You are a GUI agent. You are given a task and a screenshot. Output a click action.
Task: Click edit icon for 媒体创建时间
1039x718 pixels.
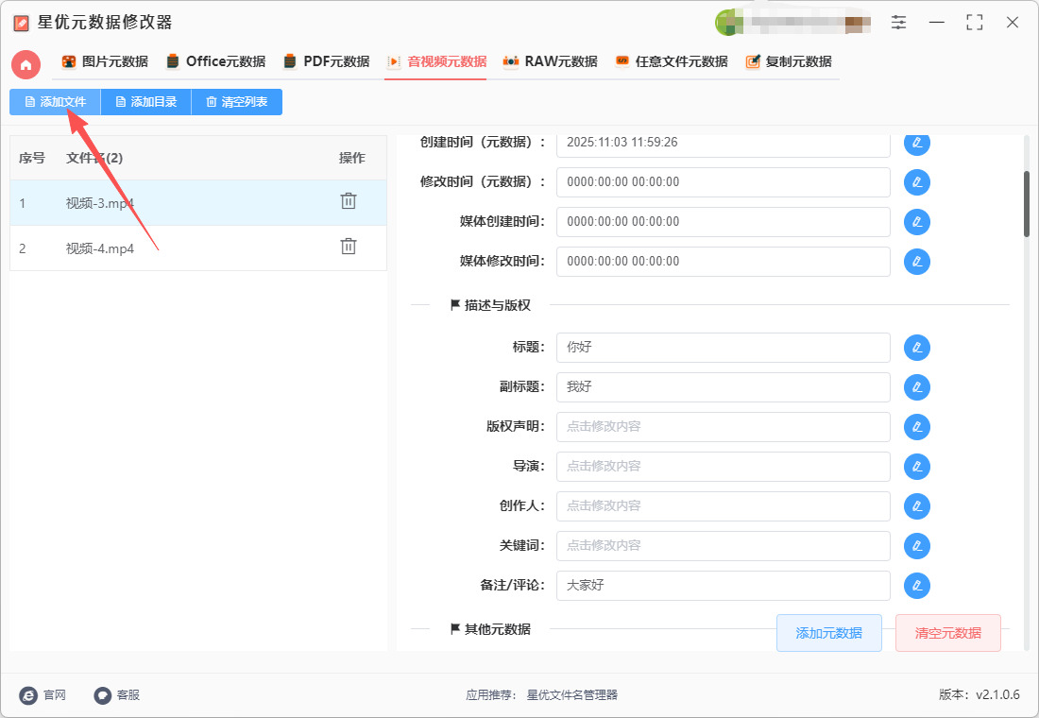coord(916,222)
